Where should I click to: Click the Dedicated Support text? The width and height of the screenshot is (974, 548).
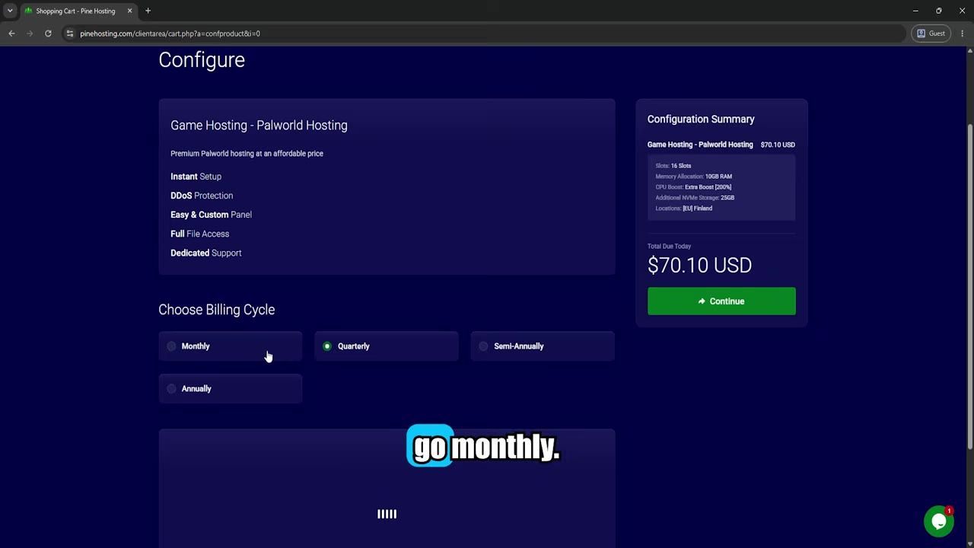click(x=205, y=253)
